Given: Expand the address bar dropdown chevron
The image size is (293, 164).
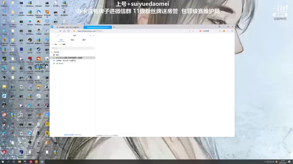Looking at the screenshot, I should (196, 31).
